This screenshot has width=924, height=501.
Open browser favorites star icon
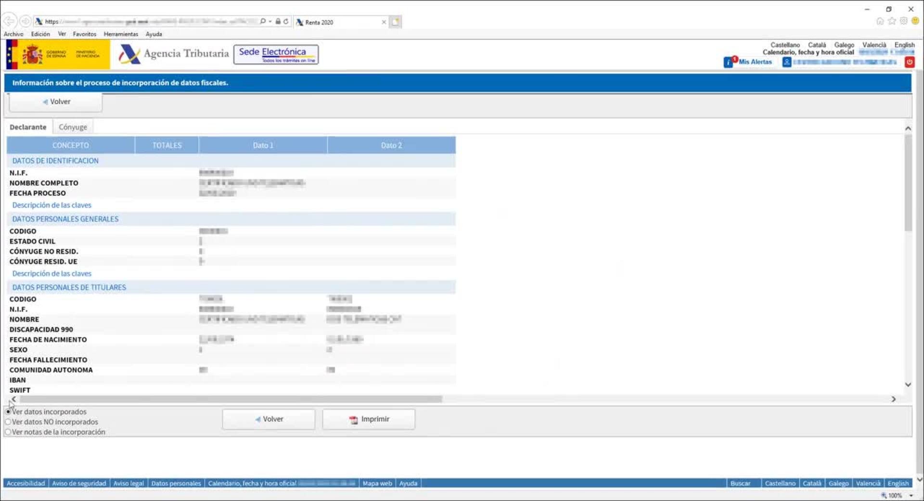[x=892, y=21]
